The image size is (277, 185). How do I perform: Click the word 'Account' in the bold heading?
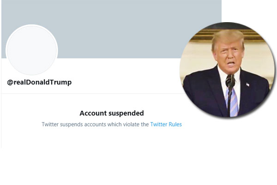(x=91, y=113)
